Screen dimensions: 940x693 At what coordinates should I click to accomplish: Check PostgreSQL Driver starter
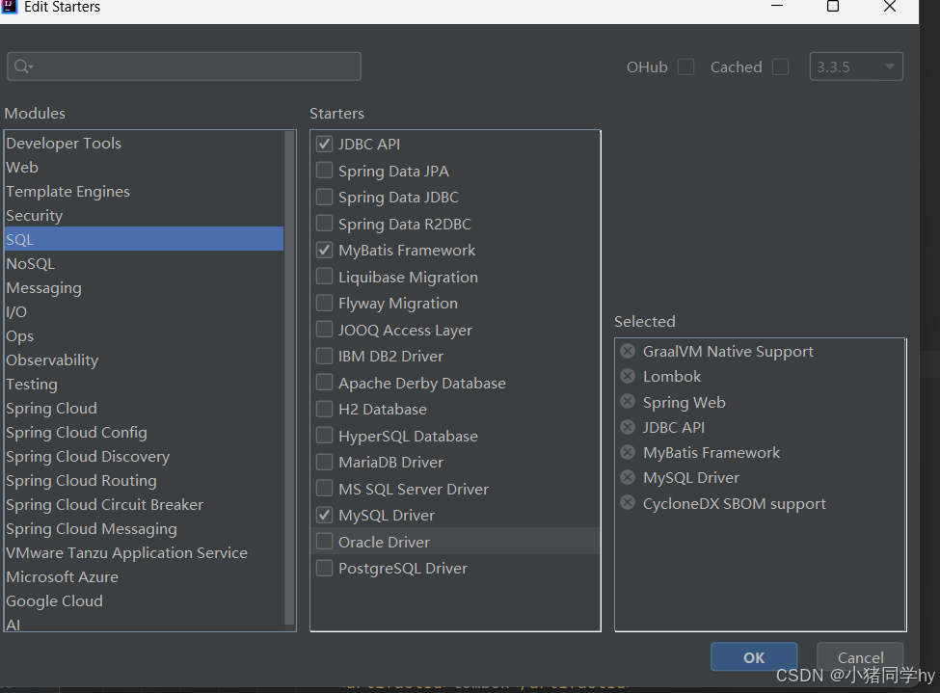coord(324,568)
